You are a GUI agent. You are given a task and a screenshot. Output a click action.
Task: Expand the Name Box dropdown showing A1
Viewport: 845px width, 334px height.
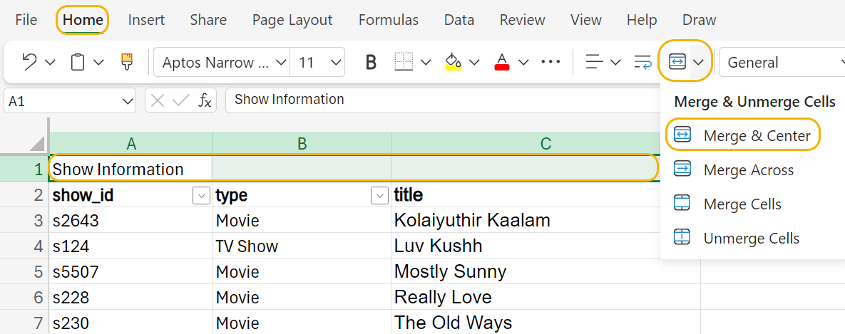point(128,100)
